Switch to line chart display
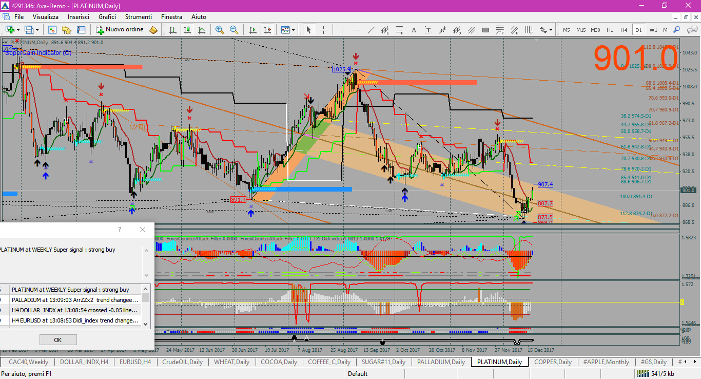 (x=202, y=30)
